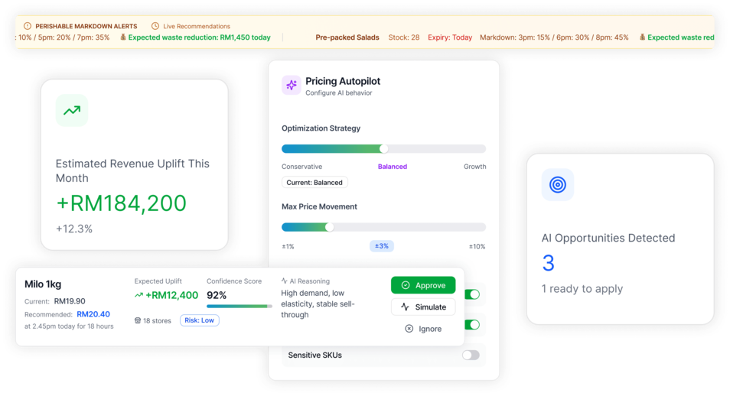Ignore the Milo 1kg recommendation
Image resolution: width=730 pixels, height=396 pixels.
tap(423, 329)
